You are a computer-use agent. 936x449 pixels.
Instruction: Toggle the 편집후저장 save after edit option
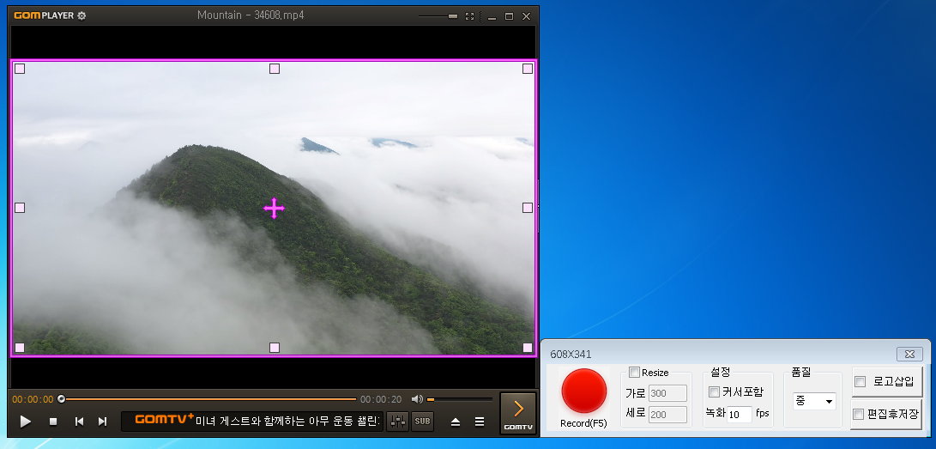point(887,415)
